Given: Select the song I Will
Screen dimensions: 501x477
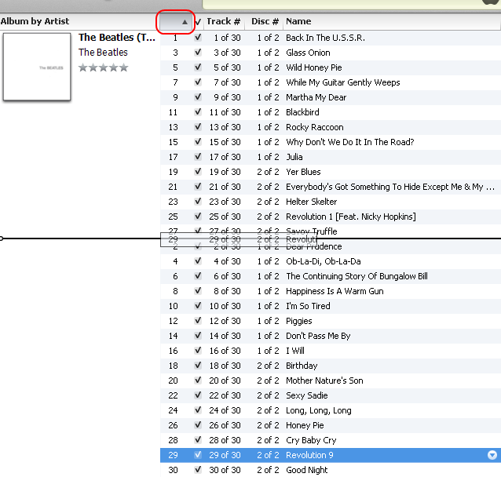Looking at the screenshot, I should 295,351.
